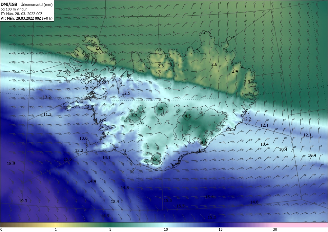Viewport: 328px width, 232px height.
Task: Click the 11.3 value on the map
Action: (x=48, y=115)
